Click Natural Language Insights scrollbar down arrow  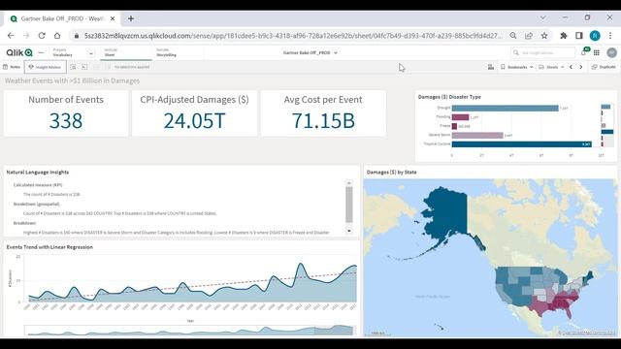point(349,231)
